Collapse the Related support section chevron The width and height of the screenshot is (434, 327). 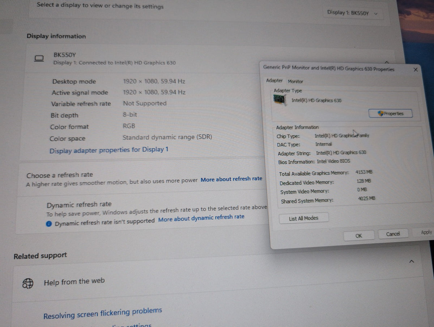tap(411, 262)
